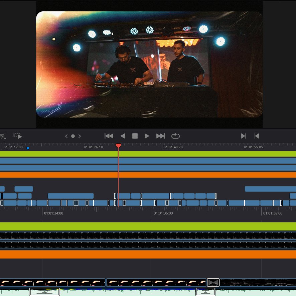The height and width of the screenshot is (296, 296).
Task: Click the round jog dot between chevrons
Action: [x=73, y=136]
